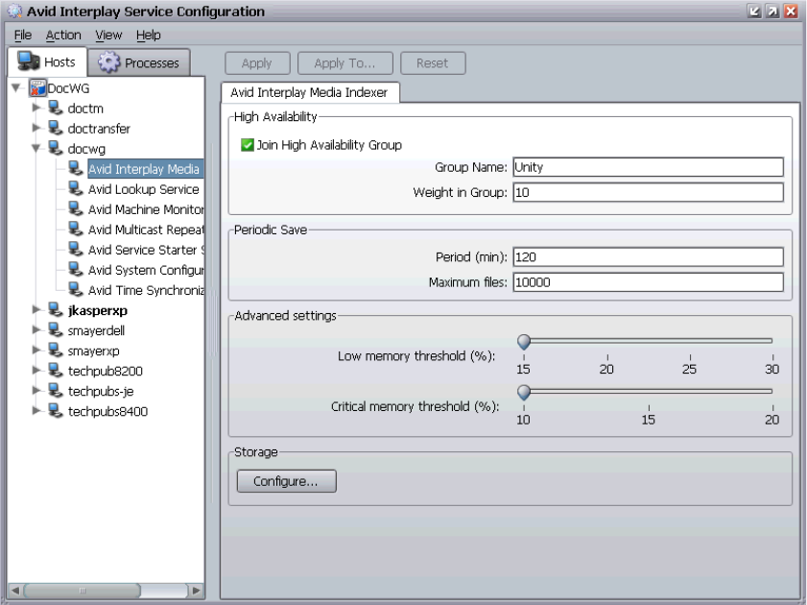807x605 pixels.
Task: Click the docwg host computer icon
Action: 56,148
